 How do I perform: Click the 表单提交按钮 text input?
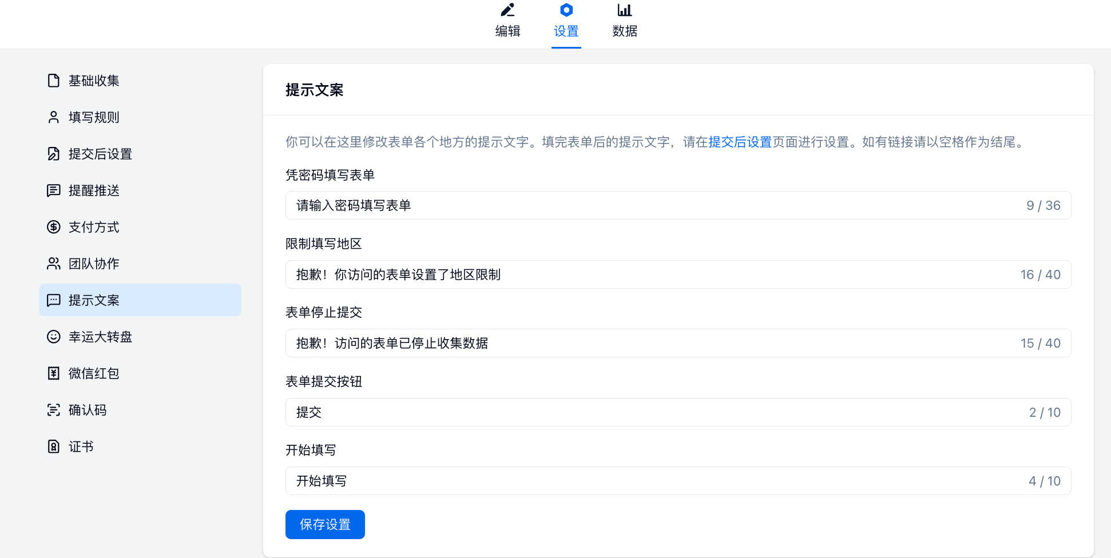(x=652, y=412)
